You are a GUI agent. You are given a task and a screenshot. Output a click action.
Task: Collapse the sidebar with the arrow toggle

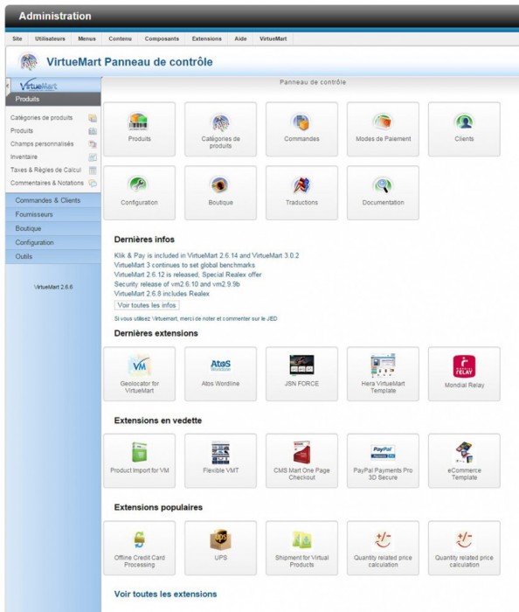coord(7,86)
